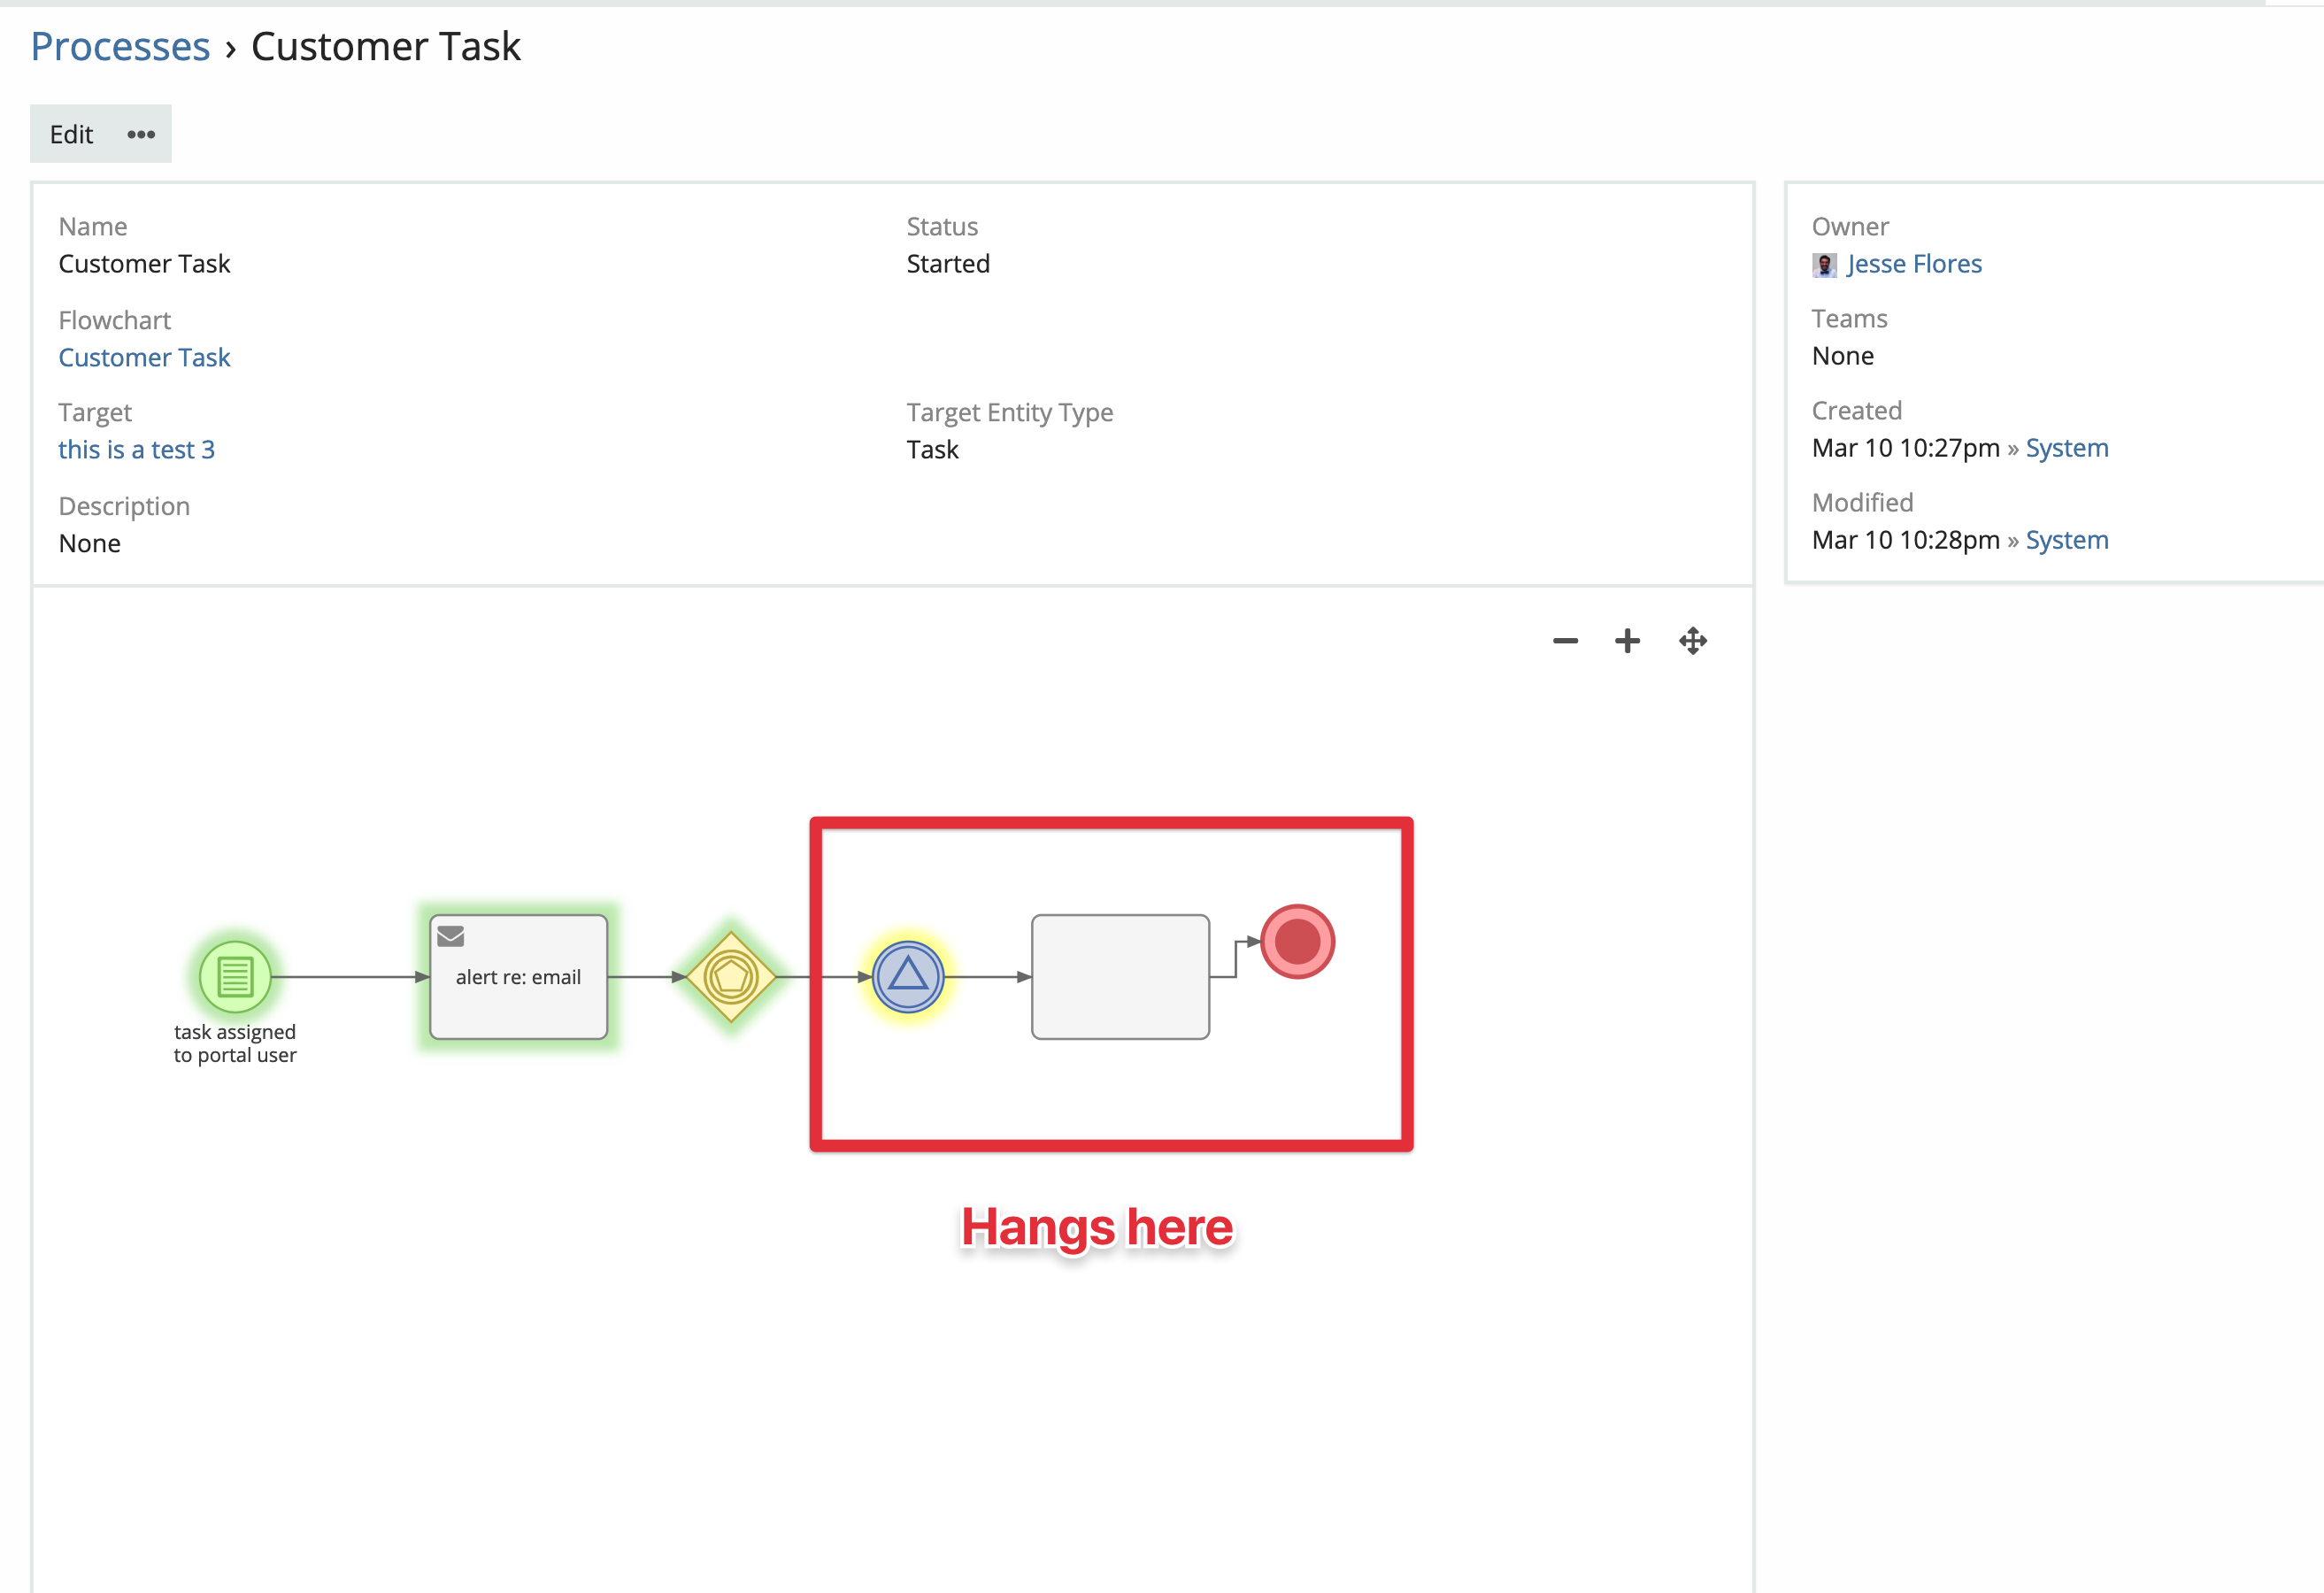This screenshot has height=1593, width=2324.
Task: Click the green start event node
Action: (x=235, y=976)
